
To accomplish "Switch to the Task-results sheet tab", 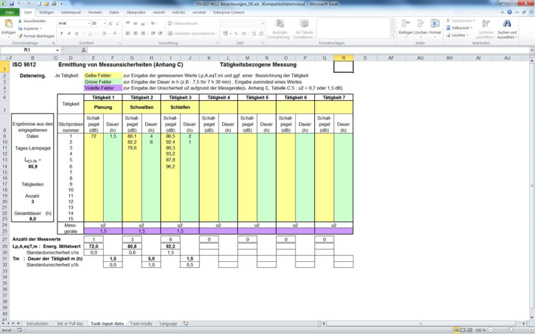I will (x=141, y=323).
